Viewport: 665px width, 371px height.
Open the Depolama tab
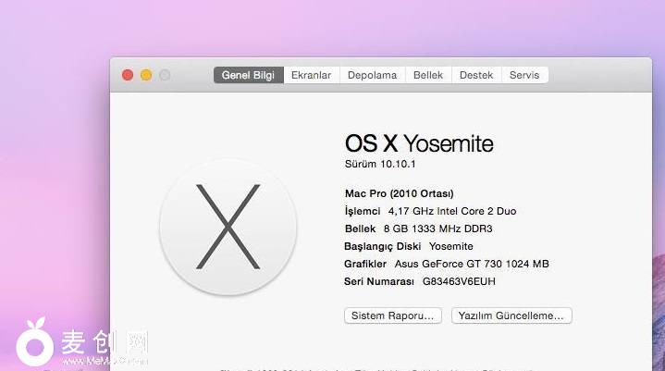372,75
